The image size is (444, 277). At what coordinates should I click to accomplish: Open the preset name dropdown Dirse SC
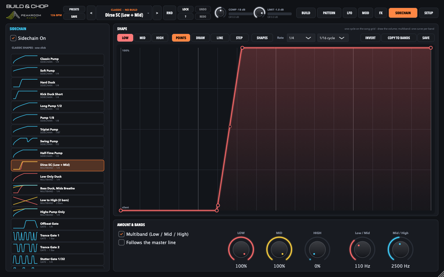click(124, 13)
